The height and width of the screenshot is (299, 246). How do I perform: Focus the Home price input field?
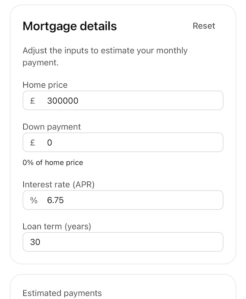coord(139,101)
